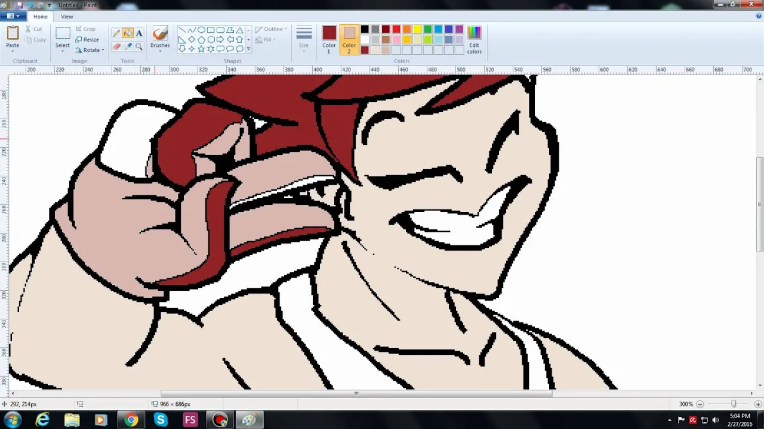This screenshot has width=764, height=429.
Task: Click the Outline button
Action: (271, 29)
